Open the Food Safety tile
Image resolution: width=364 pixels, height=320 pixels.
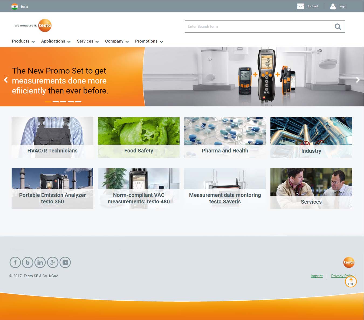pos(139,137)
